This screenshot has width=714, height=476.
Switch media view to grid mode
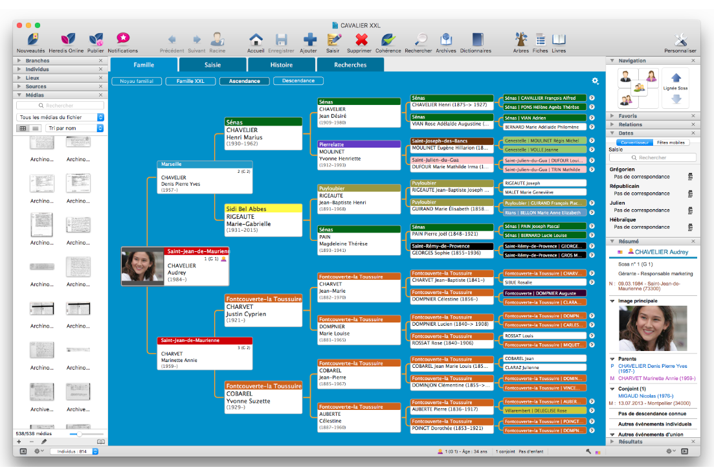(x=23, y=128)
